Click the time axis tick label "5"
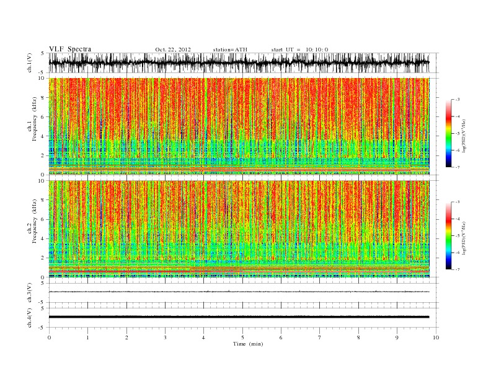Image resolution: width=491 pixels, height=379 pixels. pyautogui.click(x=242, y=338)
